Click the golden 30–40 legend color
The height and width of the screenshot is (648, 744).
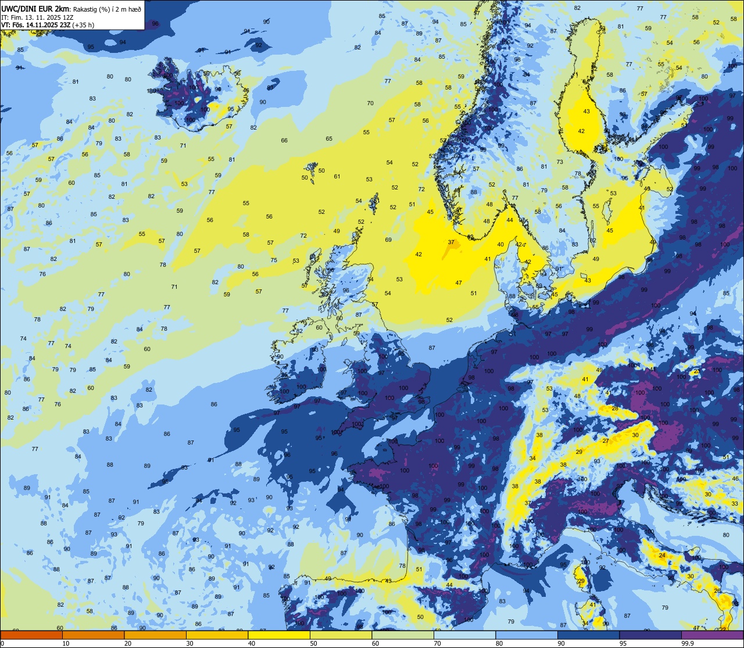coord(217,635)
